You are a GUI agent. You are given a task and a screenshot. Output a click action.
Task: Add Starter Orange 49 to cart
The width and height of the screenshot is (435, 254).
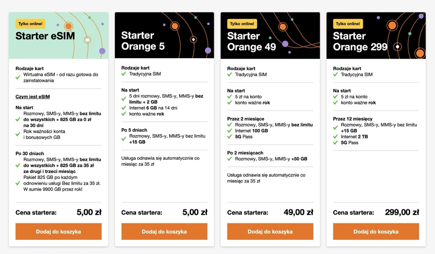point(270,232)
